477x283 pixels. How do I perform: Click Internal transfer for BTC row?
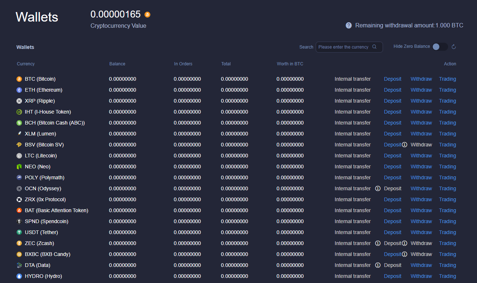(353, 79)
